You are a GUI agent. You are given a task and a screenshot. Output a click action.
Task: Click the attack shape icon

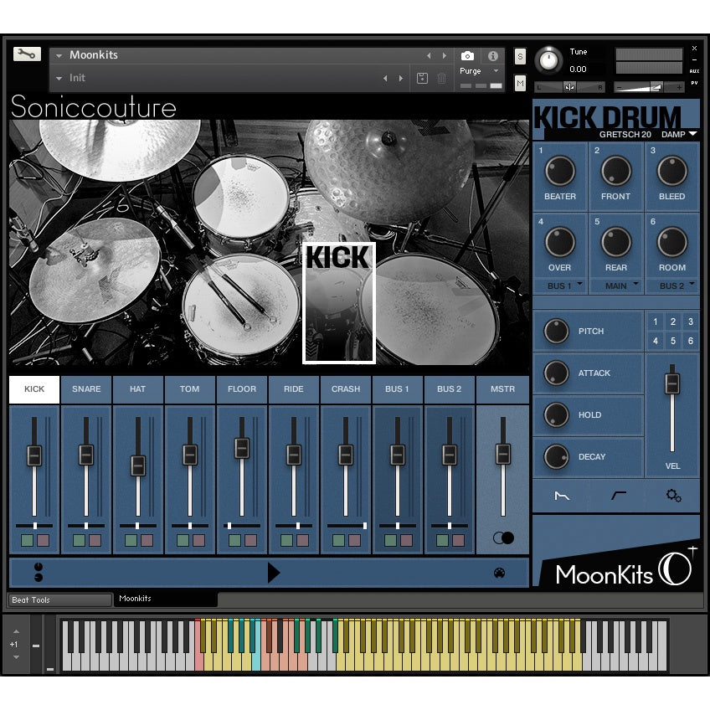coord(617,496)
